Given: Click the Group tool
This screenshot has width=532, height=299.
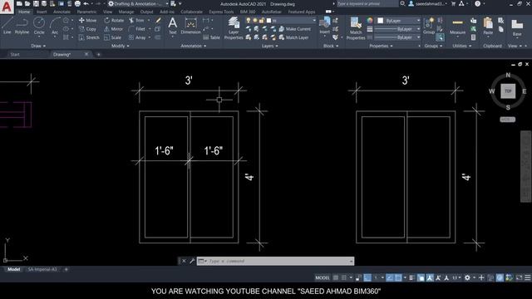Looking at the screenshot, I should click(x=429, y=26).
